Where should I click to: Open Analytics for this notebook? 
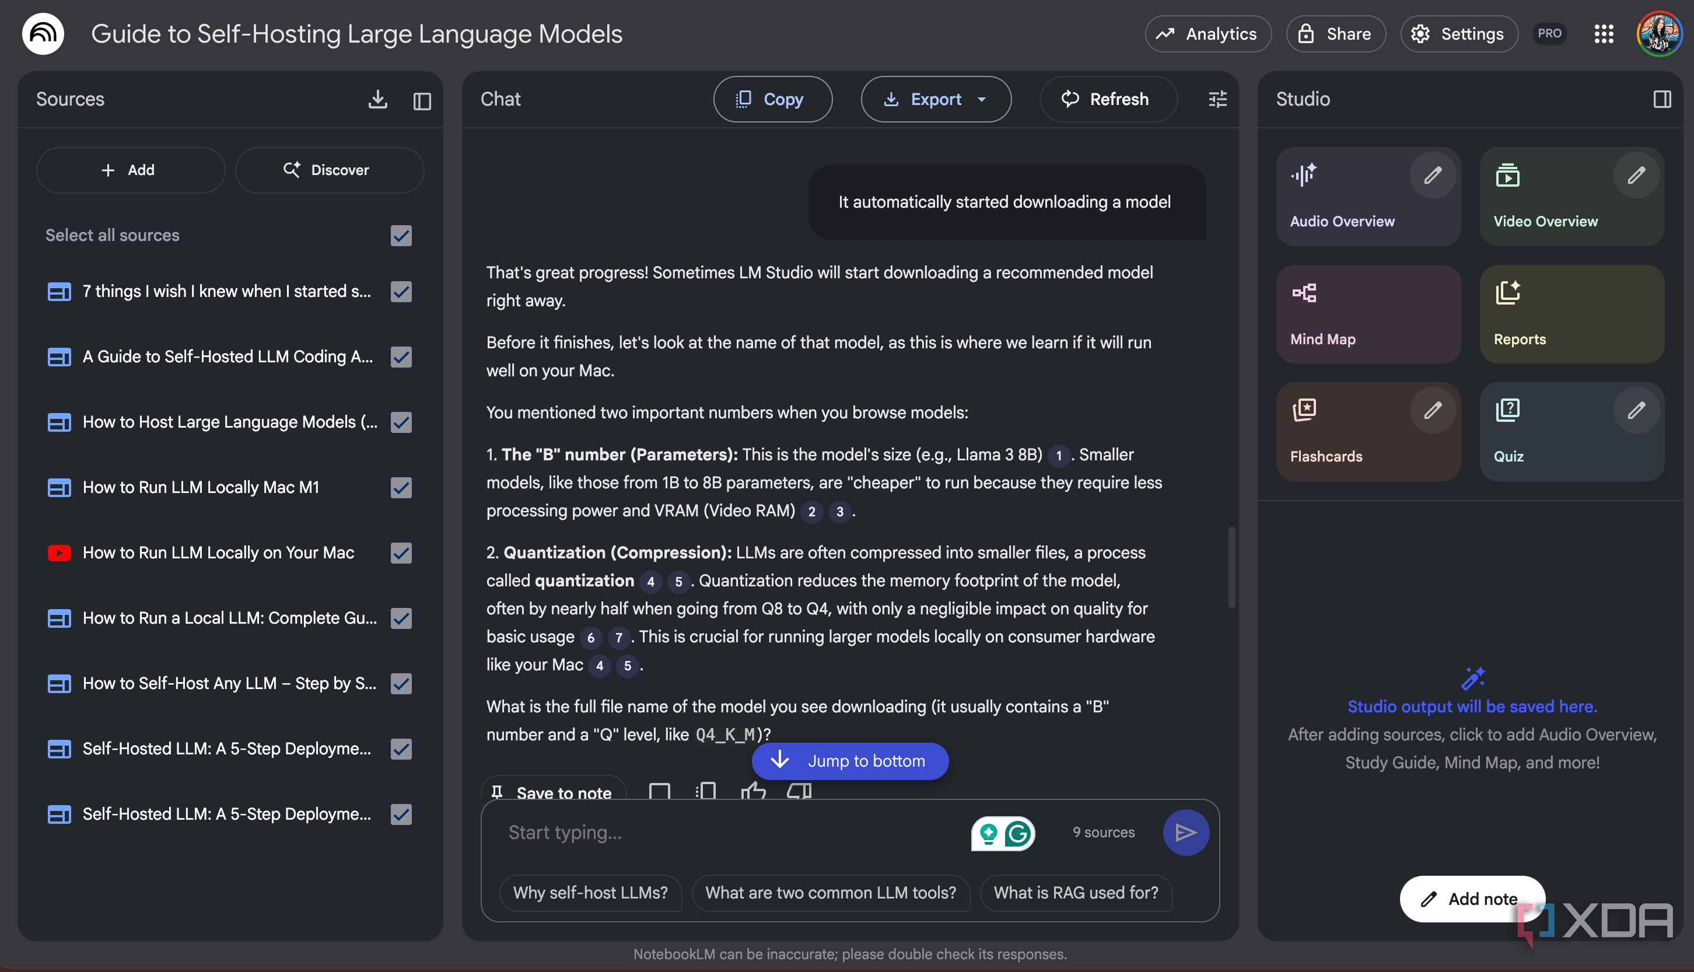[1208, 34]
